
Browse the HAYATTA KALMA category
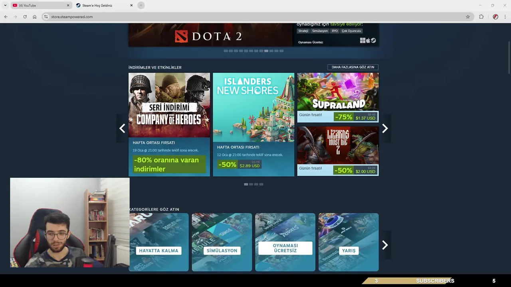tap(159, 242)
